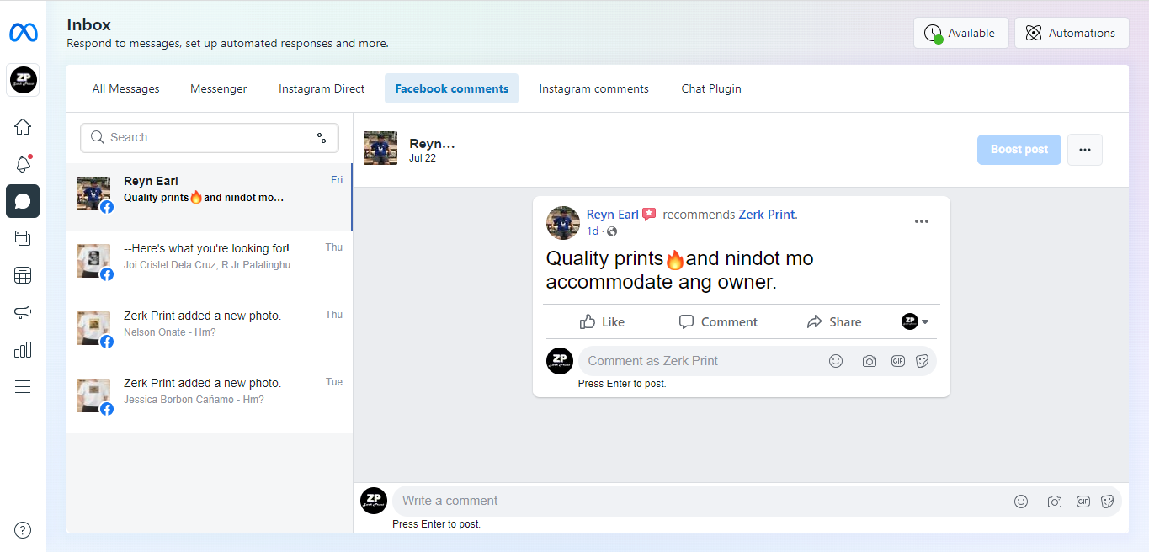Viewport: 1149px width, 552px height.
Task: Click Reyn Earl avatar in post card
Action: (x=563, y=222)
